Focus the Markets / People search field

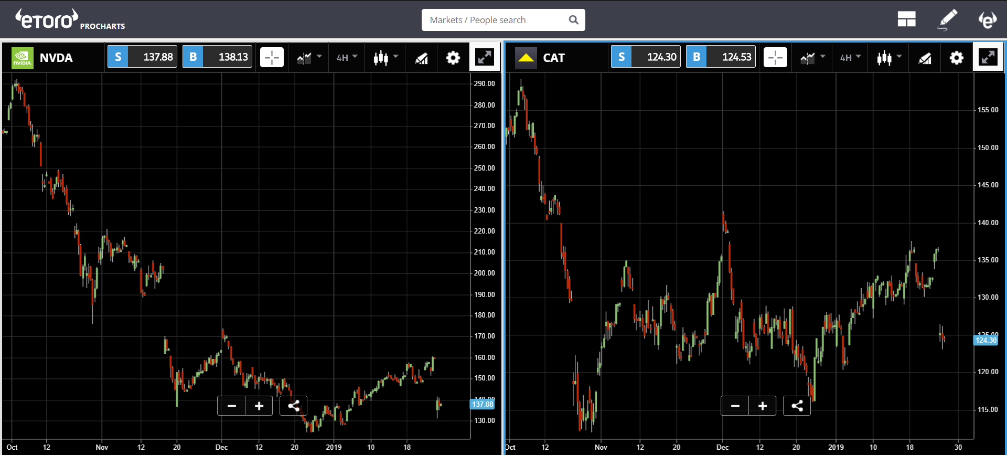pyautogui.click(x=496, y=20)
